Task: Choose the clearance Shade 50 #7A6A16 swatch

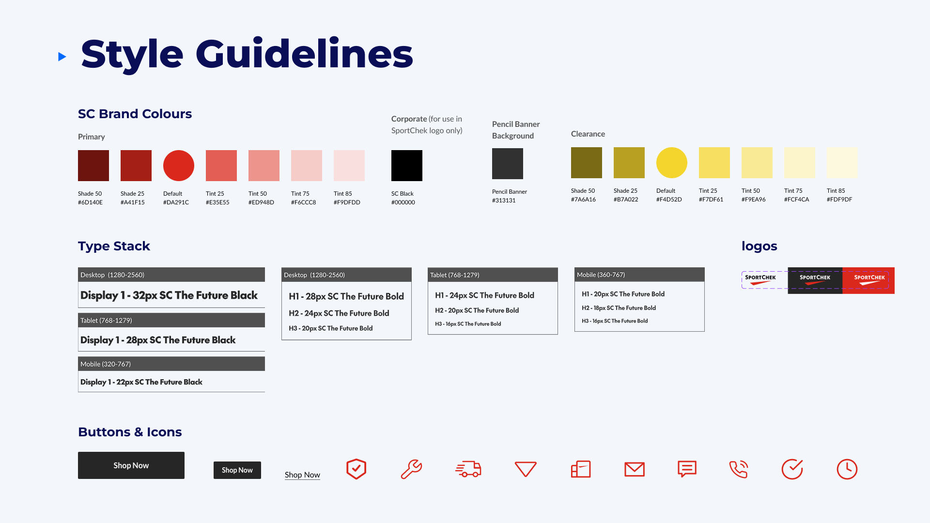Action: pos(587,163)
